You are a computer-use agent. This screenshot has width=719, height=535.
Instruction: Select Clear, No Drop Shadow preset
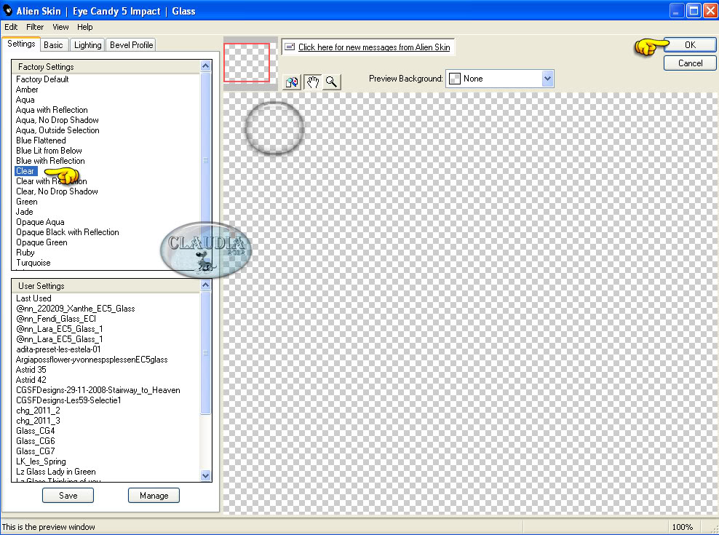tap(57, 191)
